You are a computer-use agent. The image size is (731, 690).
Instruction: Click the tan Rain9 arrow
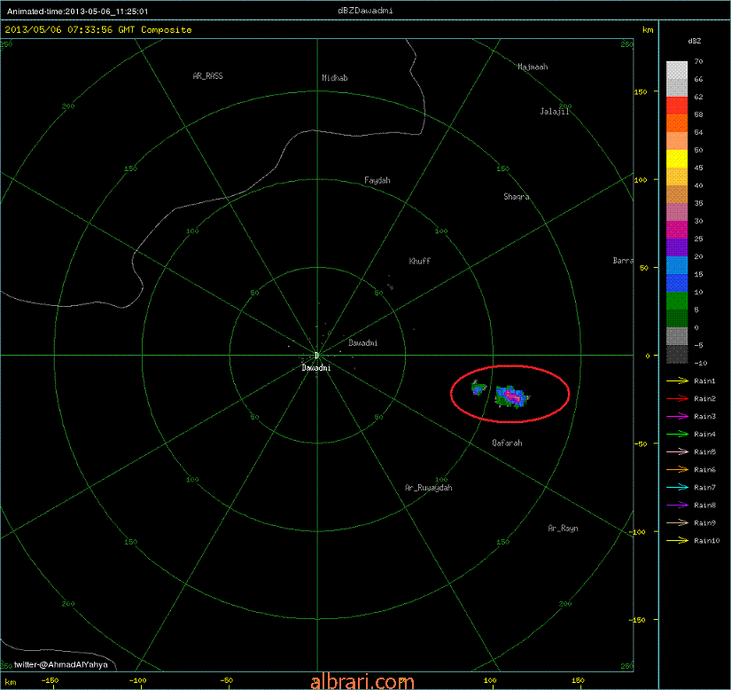[x=677, y=522]
